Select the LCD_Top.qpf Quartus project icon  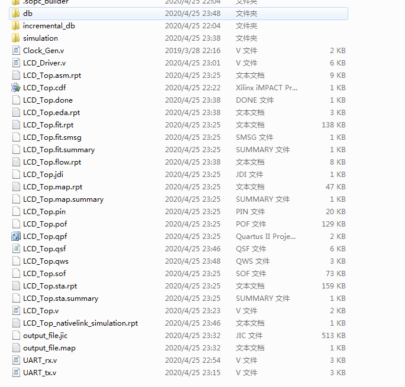(16, 236)
